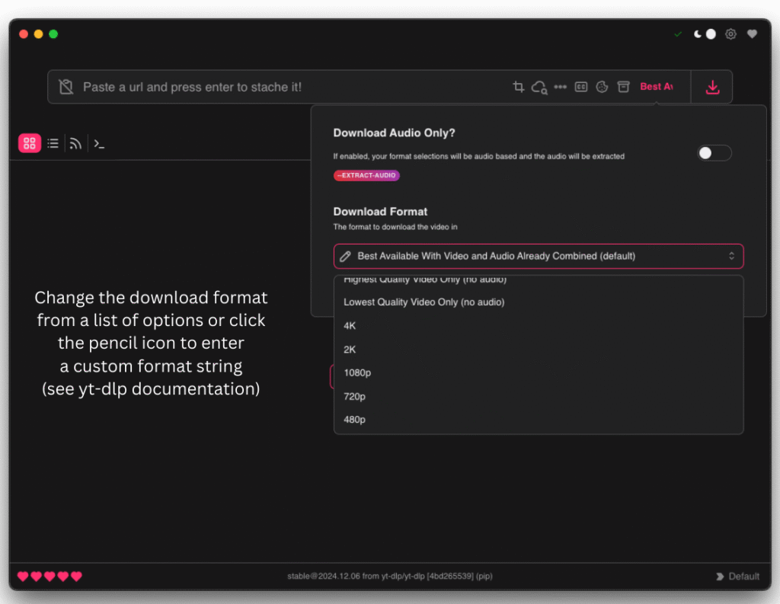This screenshot has height=604, width=780.
Task: Toggle the Download Audio Only switch
Action: tap(714, 153)
